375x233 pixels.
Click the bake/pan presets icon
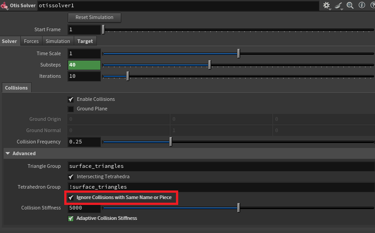click(339, 6)
